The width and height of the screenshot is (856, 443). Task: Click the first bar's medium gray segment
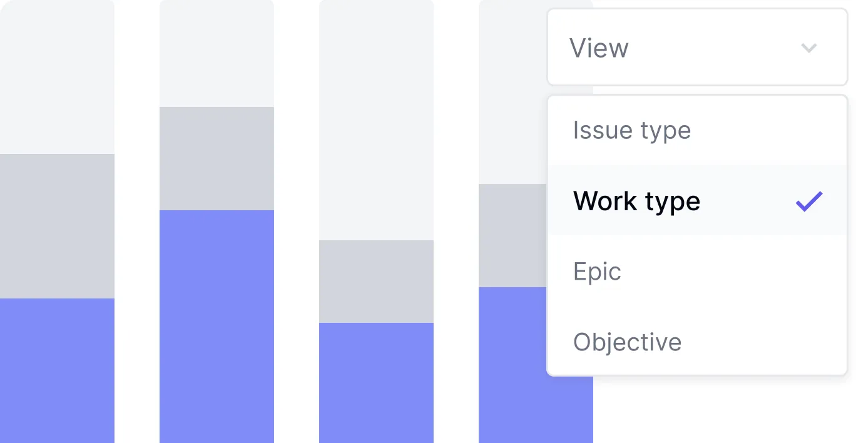pos(57,226)
